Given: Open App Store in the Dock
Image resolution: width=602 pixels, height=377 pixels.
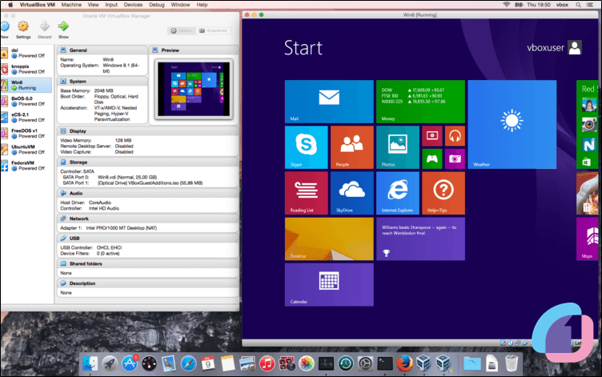Looking at the screenshot, I should pyautogui.click(x=130, y=363).
